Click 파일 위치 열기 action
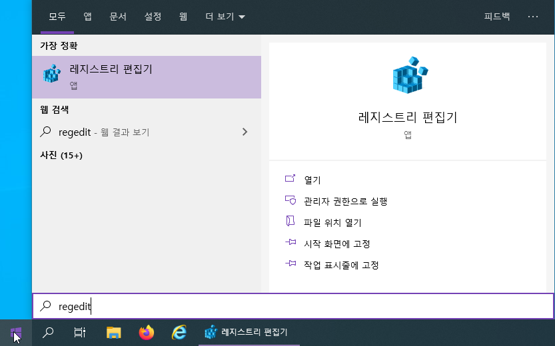The image size is (555, 346). tap(332, 222)
